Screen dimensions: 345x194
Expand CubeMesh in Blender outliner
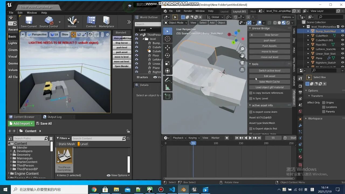coord(308,36)
